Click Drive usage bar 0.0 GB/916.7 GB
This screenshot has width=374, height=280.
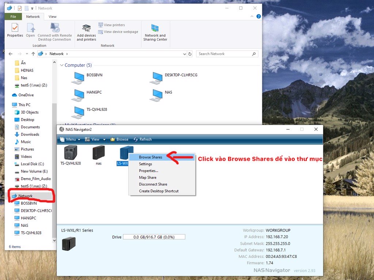[x=154, y=237]
